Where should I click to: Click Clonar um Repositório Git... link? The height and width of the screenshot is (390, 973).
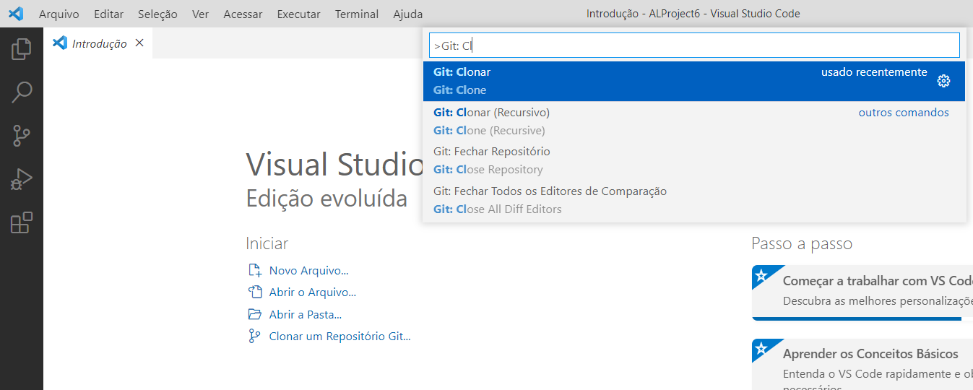(340, 336)
